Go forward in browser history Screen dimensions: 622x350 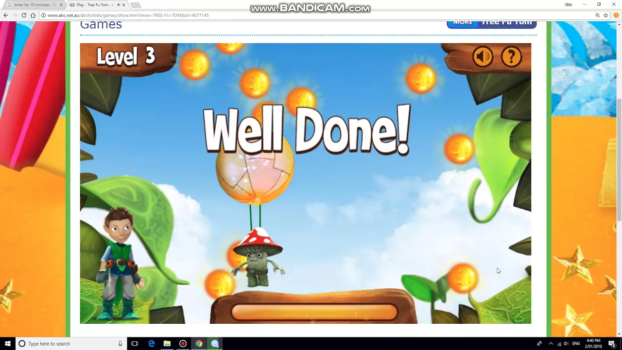(15, 15)
